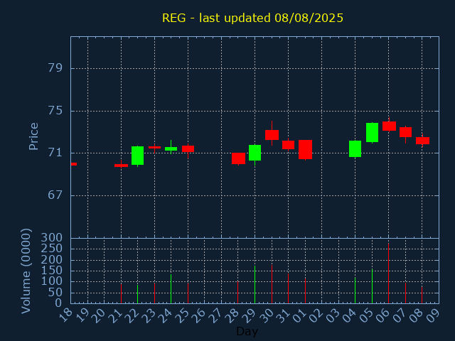Click the red volume bar for day 01
Image resolution: width=455 pixels, height=341 pixels.
305,291
